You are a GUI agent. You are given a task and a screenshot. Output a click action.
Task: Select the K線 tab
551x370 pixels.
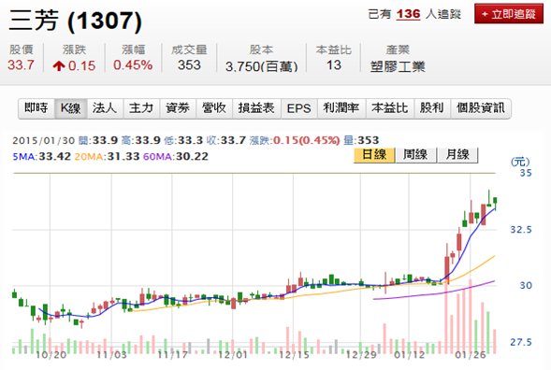click(x=71, y=108)
